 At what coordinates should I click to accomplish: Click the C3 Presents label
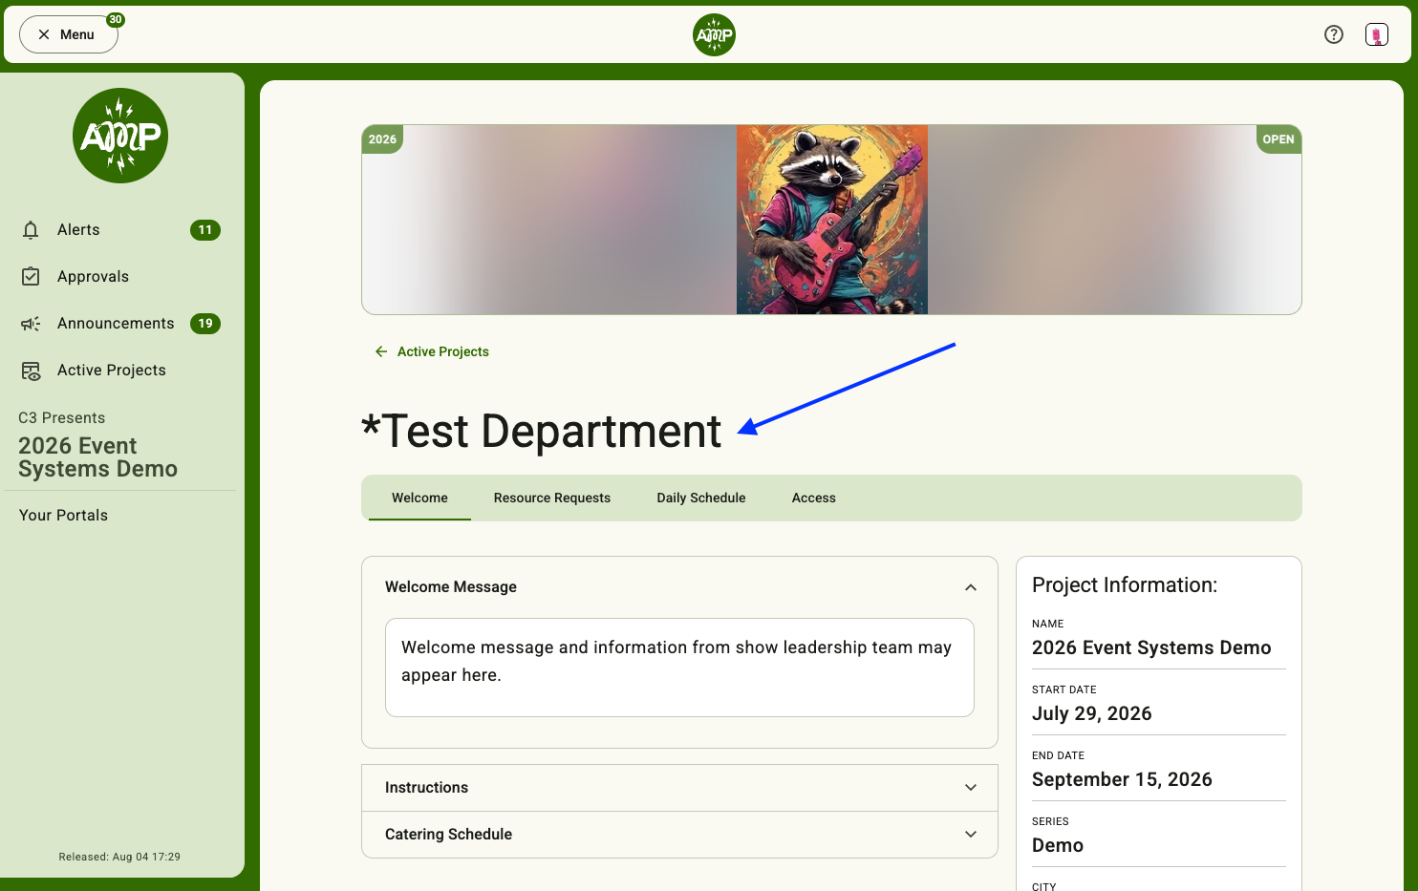coord(62,418)
